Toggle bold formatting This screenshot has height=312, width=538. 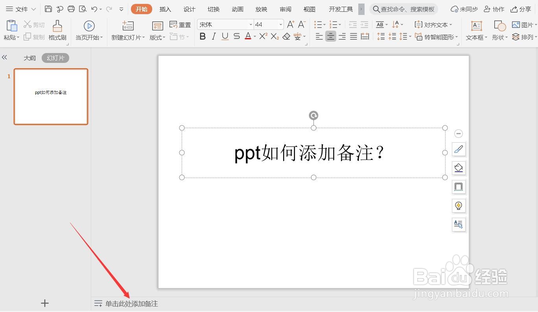point(203,37)
